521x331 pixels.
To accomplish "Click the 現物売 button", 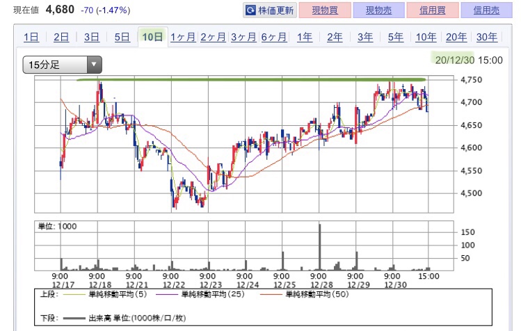I will pyautogui.click(x=379, y=10).
